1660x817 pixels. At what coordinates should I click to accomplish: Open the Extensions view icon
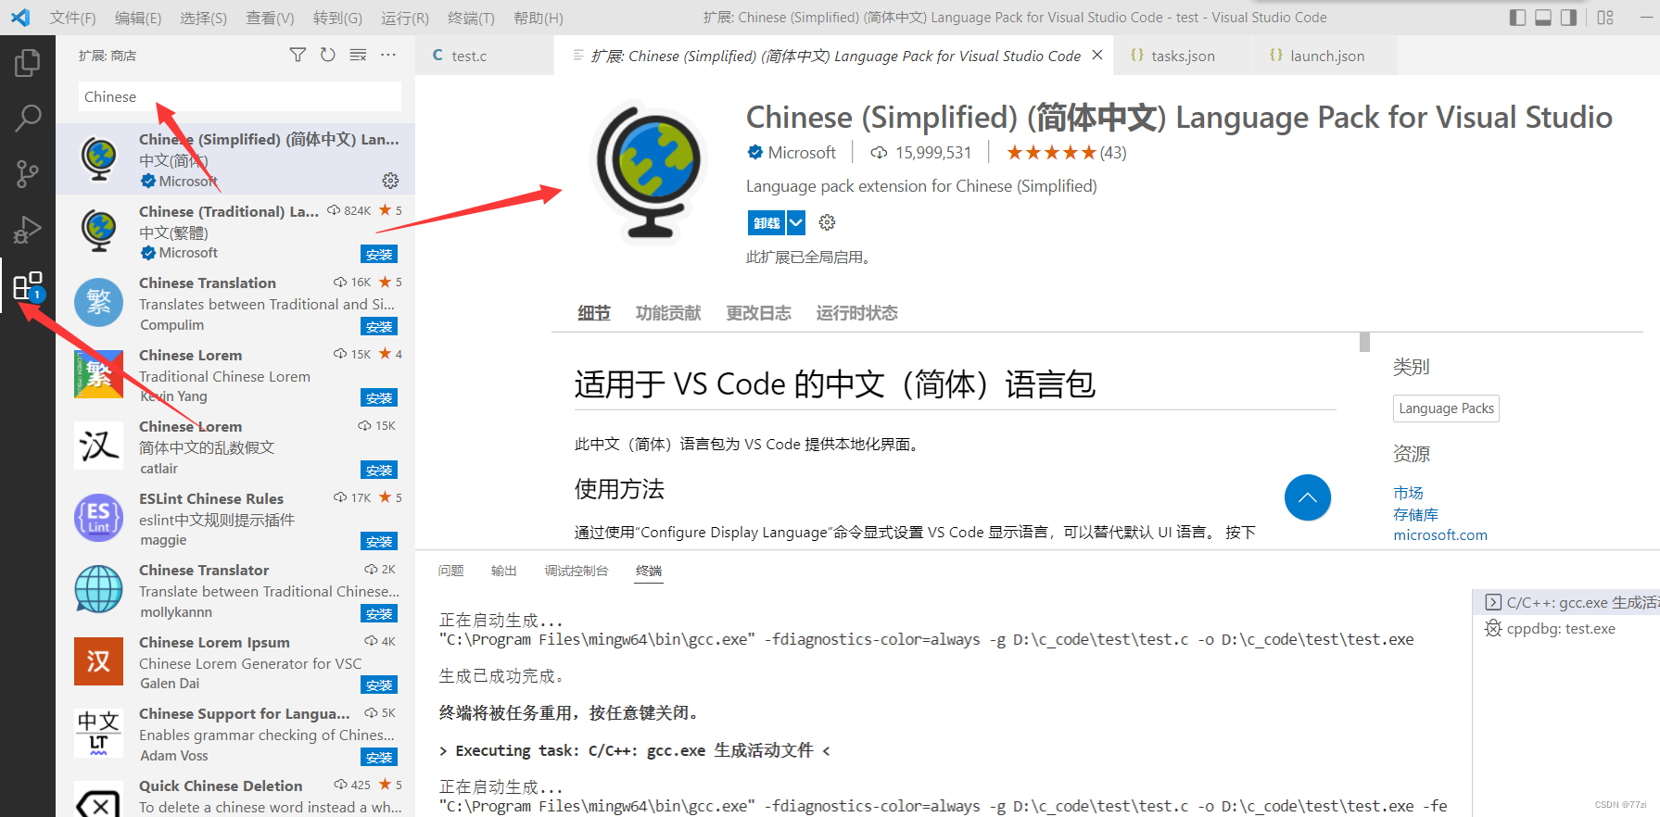(x=27, y=286)
